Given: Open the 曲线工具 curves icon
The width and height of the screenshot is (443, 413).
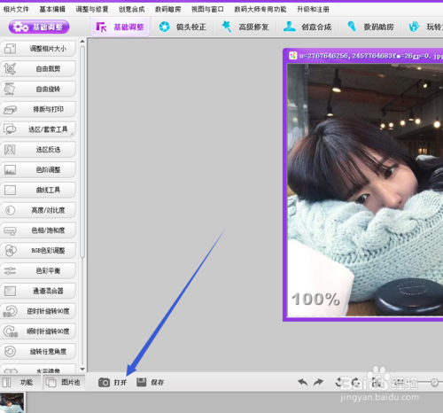Looking at the screenshot, I should click(10, 190).
